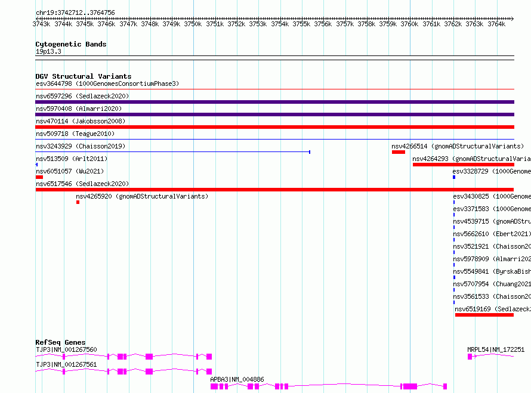The width and height of the screenshot is (531, 393).
Task: Open gene MRPL54|NM_172251 label
Action: (496, 349)
